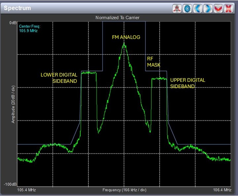Collapse the panel using the red down chevron
This screenshot has height=196, width=238.
coord(218,8)
